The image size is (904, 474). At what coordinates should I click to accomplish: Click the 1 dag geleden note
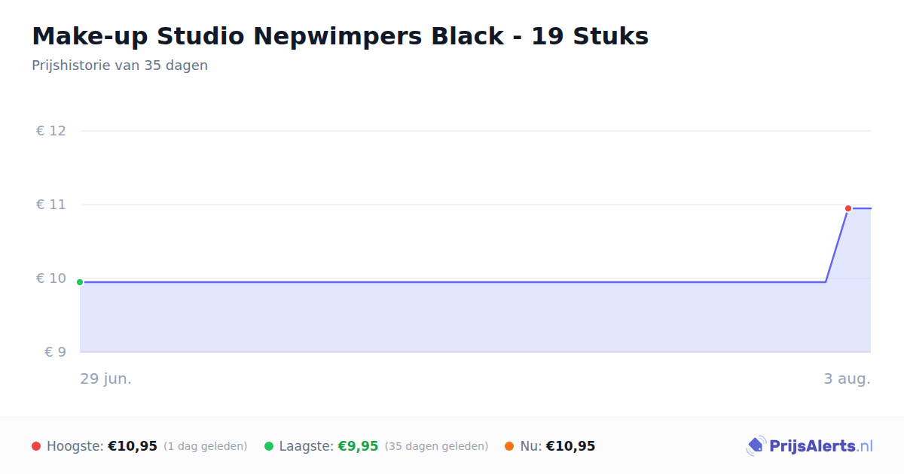point(206,446)
